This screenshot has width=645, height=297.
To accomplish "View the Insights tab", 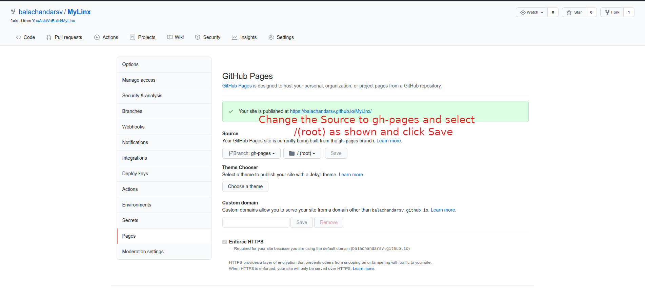I will click(x=244, y=37).
